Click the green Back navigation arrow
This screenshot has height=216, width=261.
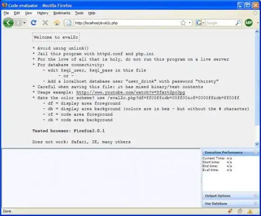8,23
